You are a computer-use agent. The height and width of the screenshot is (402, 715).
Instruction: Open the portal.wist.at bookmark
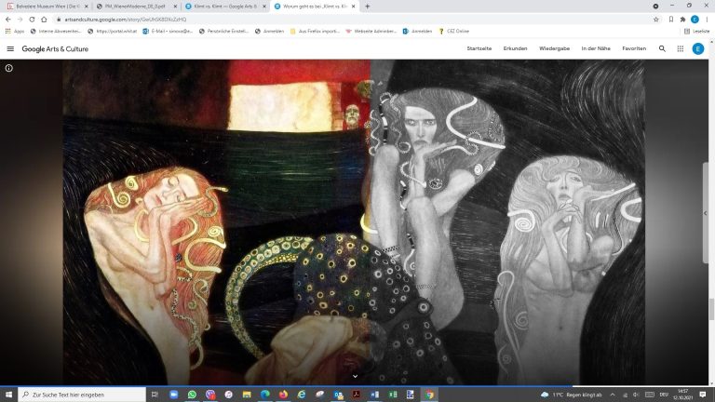112,31
